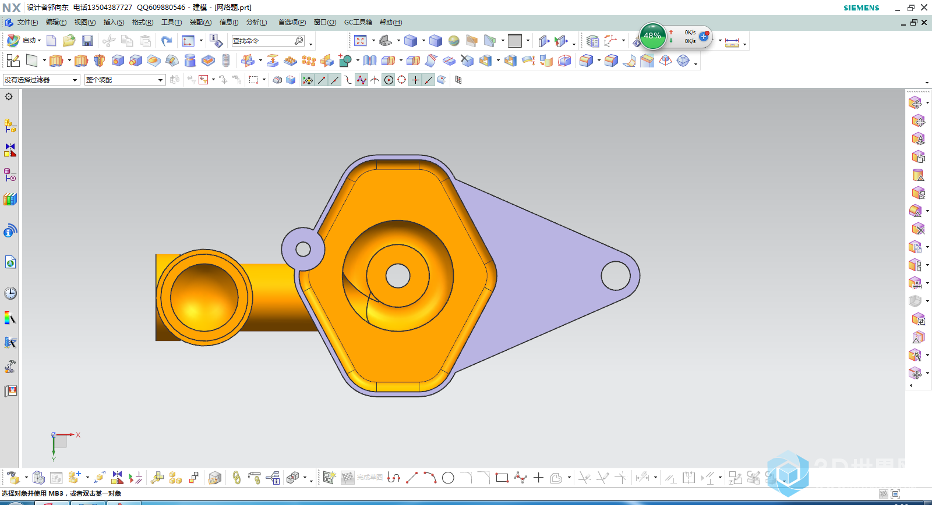Click the 启动 start button
The image size is (932, 505).
[24, 40]
